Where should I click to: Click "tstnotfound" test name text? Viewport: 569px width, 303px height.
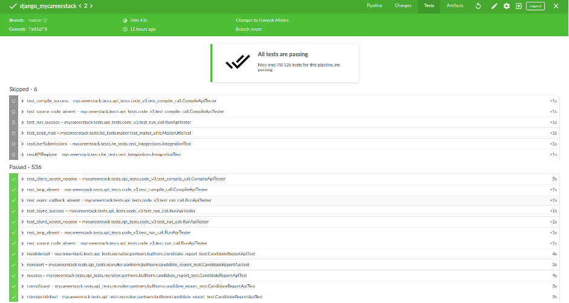tap(39, 286)
